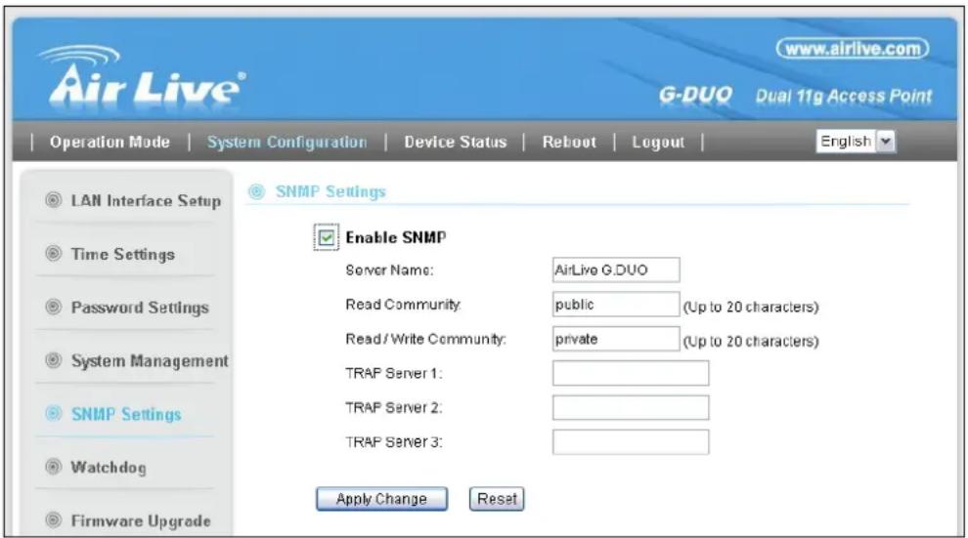Toggle the Enable SNMP checkbox
Viewport: 968px width, 538px height.
[326, 237]
